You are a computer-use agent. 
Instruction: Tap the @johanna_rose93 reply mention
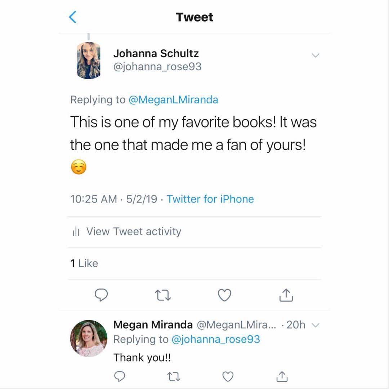215,339
